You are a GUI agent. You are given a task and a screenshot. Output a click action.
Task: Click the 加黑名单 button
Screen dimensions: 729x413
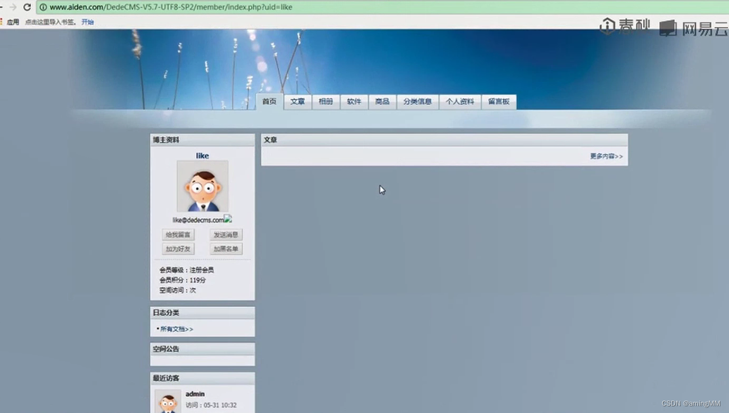tap(226, 248)
